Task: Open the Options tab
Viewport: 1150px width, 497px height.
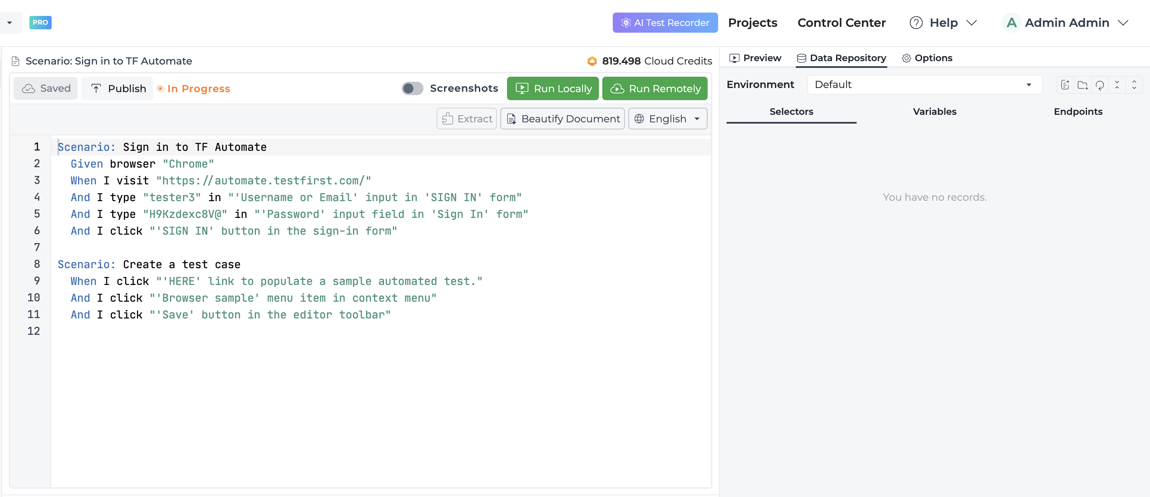Action: pyautogui.click(x=927, y=58)
